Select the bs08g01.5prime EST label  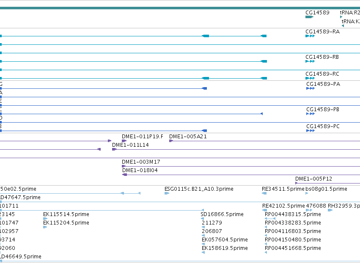(x=326, y=189)
